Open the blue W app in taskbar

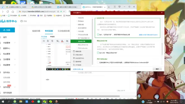(x=27, y=102)
